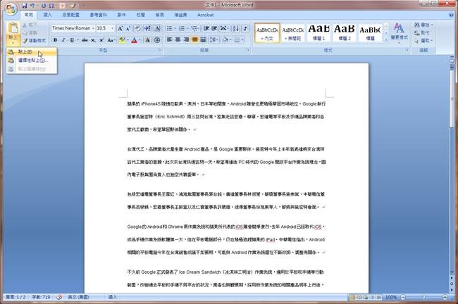The image size is (458, 304).
Task: Sort the selected text
Action: 236,28
